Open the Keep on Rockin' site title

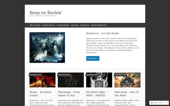(x=46, y=12)
